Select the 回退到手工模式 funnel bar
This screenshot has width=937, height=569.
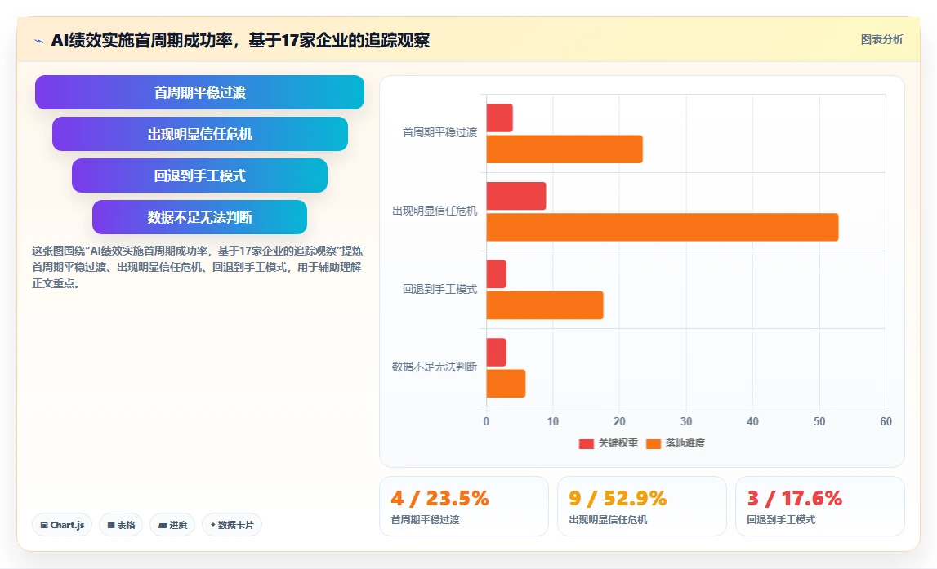[x=199, y=176]
